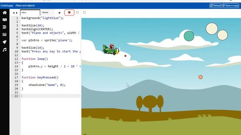
Task: Click the teal circle in the game canvas
Action: pos(189,36)
